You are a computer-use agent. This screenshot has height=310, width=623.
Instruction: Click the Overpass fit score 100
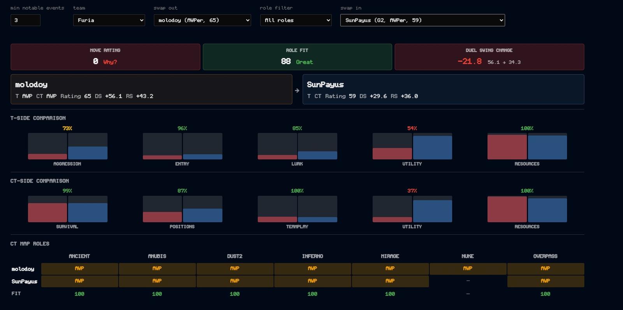pyautogui.click(x=545, y=294)
